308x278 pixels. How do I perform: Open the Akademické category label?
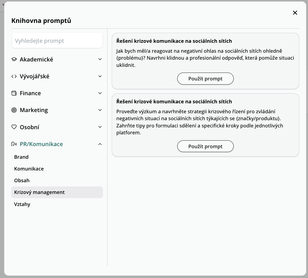click(x=36, y=59)
